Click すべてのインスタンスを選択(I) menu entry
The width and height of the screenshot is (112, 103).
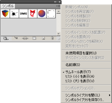pyautogui.click(x=86, y=58)
